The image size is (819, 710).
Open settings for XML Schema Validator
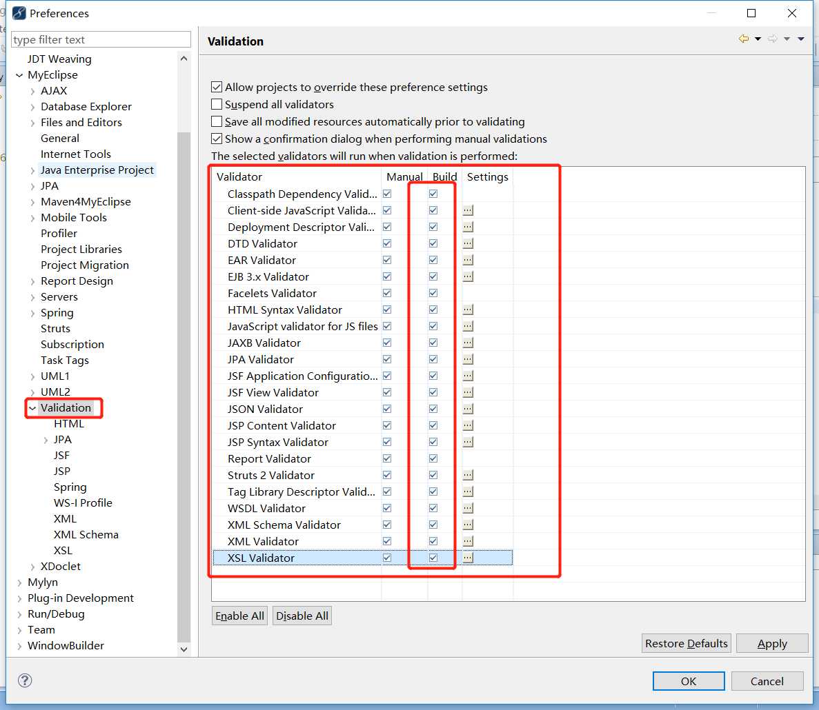(x=468, y=525)
